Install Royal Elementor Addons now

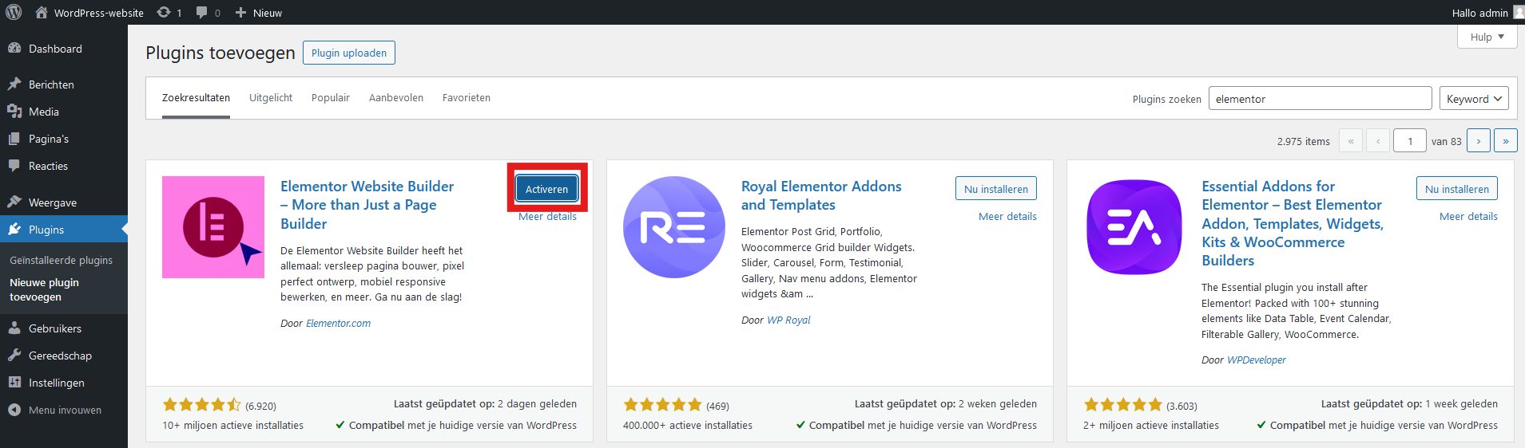[x=996, y=189]
